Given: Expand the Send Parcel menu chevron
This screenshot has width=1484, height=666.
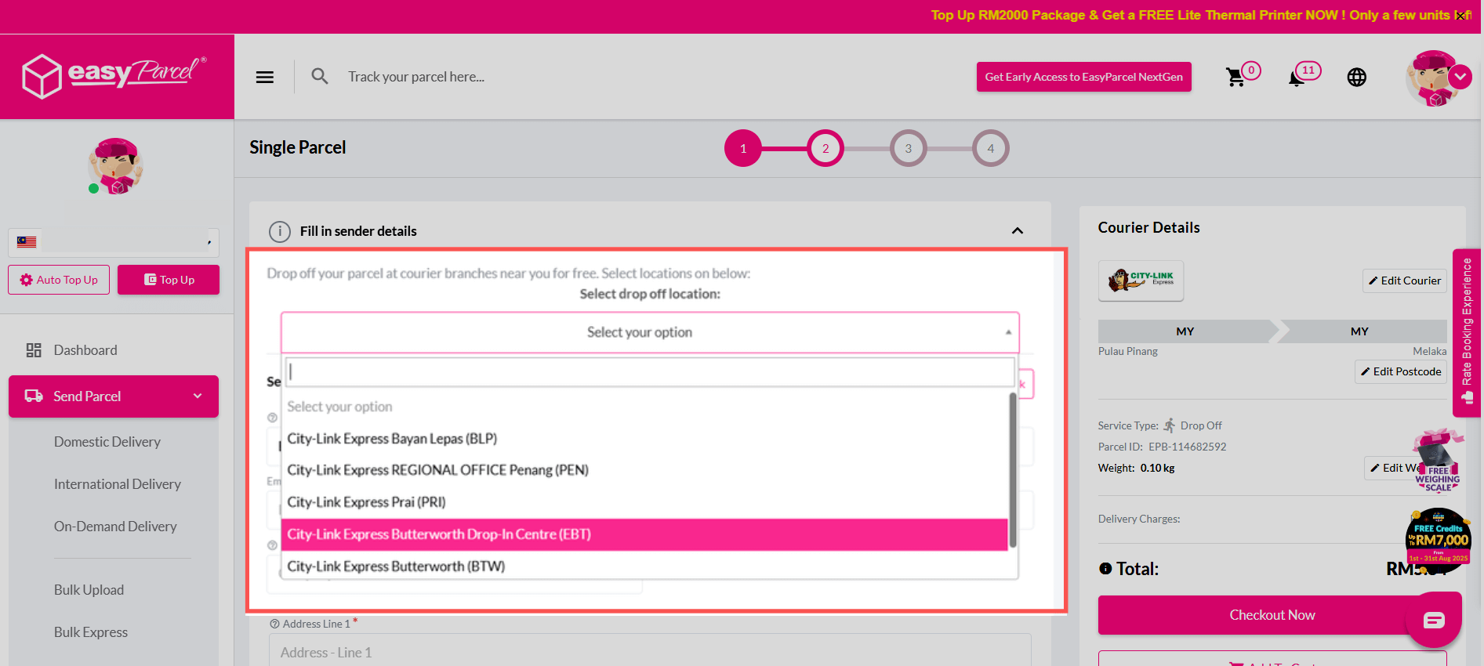Looking at the screenshot, I should tap(198, 396).
